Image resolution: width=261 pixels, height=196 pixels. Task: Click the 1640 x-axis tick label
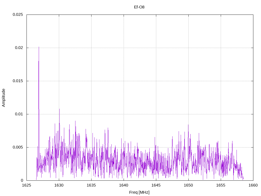click(124, 185)
